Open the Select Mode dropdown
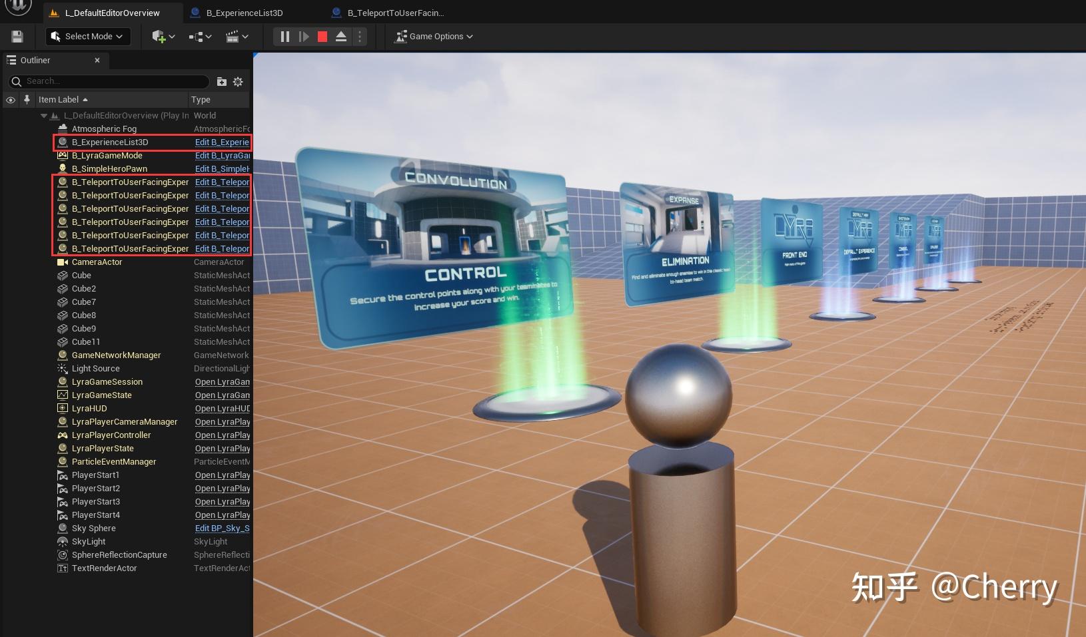The width and height of the screenshot is (1086, 637). click(x=88, y=37)
